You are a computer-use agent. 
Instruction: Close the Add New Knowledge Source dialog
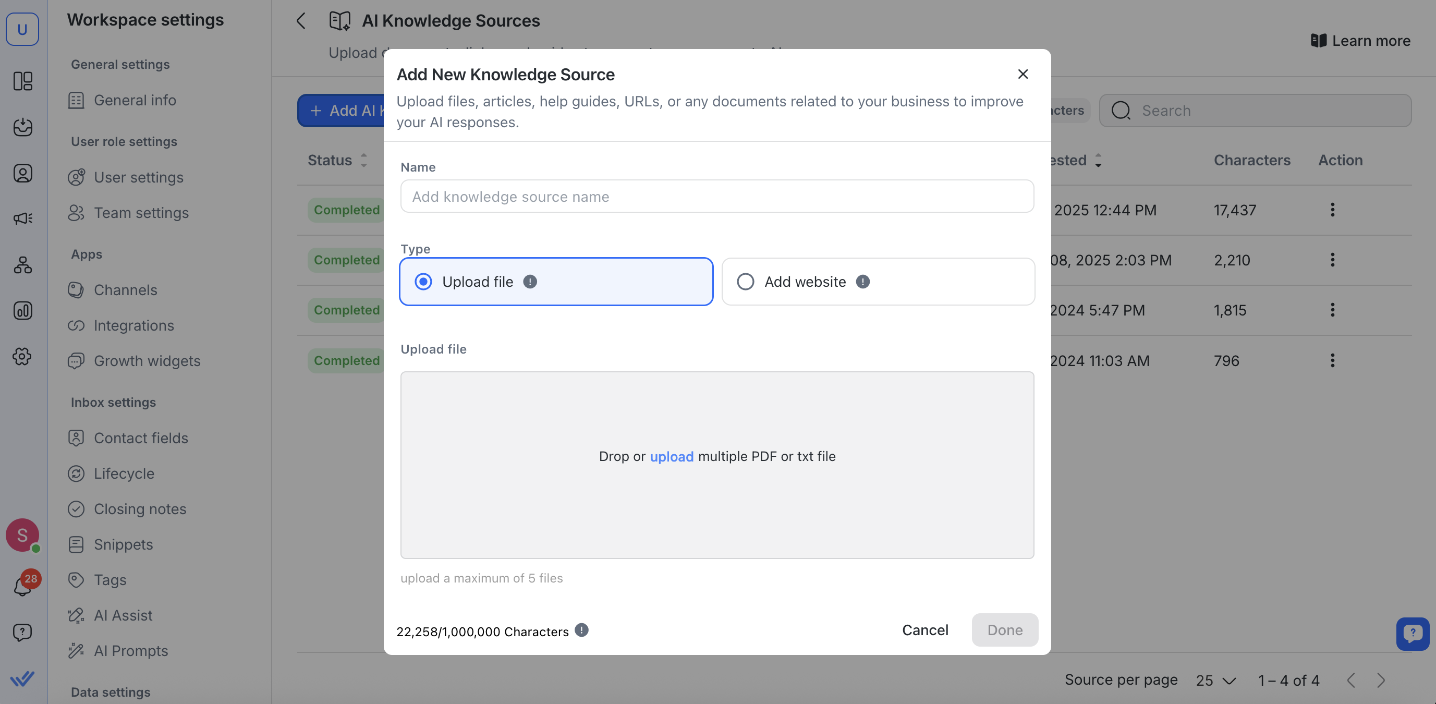point(1023,74)
